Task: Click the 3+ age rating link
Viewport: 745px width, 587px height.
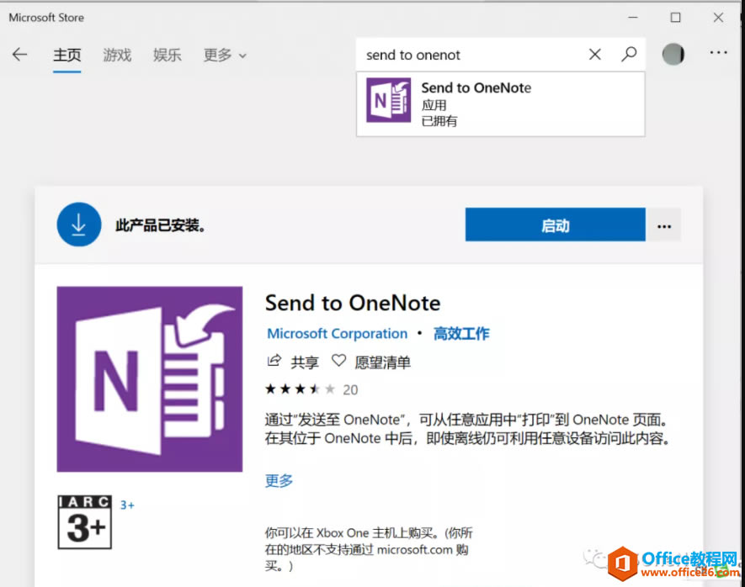Action: click(x=127, y=505)
